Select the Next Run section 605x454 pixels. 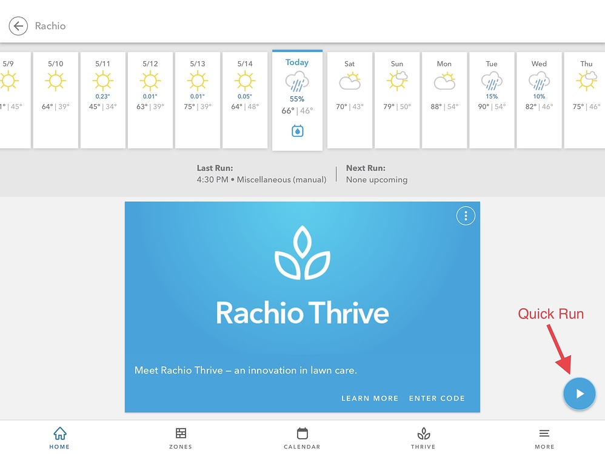[376, 174]
